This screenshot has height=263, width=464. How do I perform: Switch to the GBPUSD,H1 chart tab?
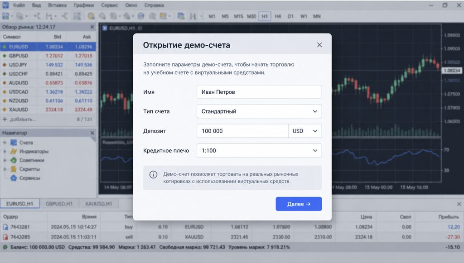[59, 204]
